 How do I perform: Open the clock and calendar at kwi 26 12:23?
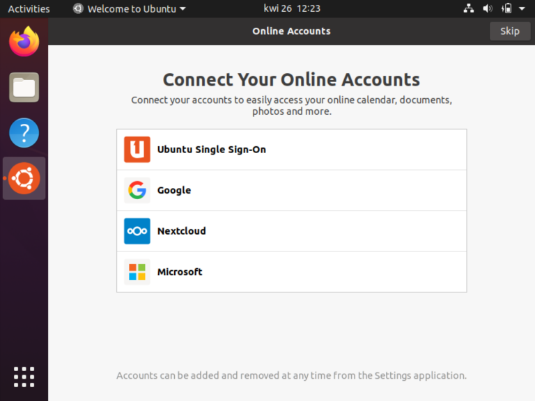coord(292,8)
